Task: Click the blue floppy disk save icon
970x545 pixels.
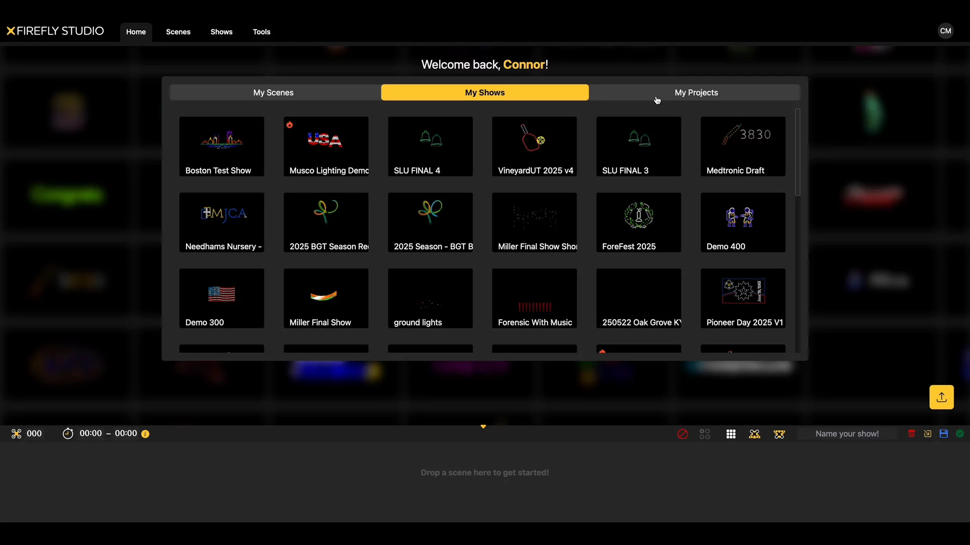Action: click(943, 433)
